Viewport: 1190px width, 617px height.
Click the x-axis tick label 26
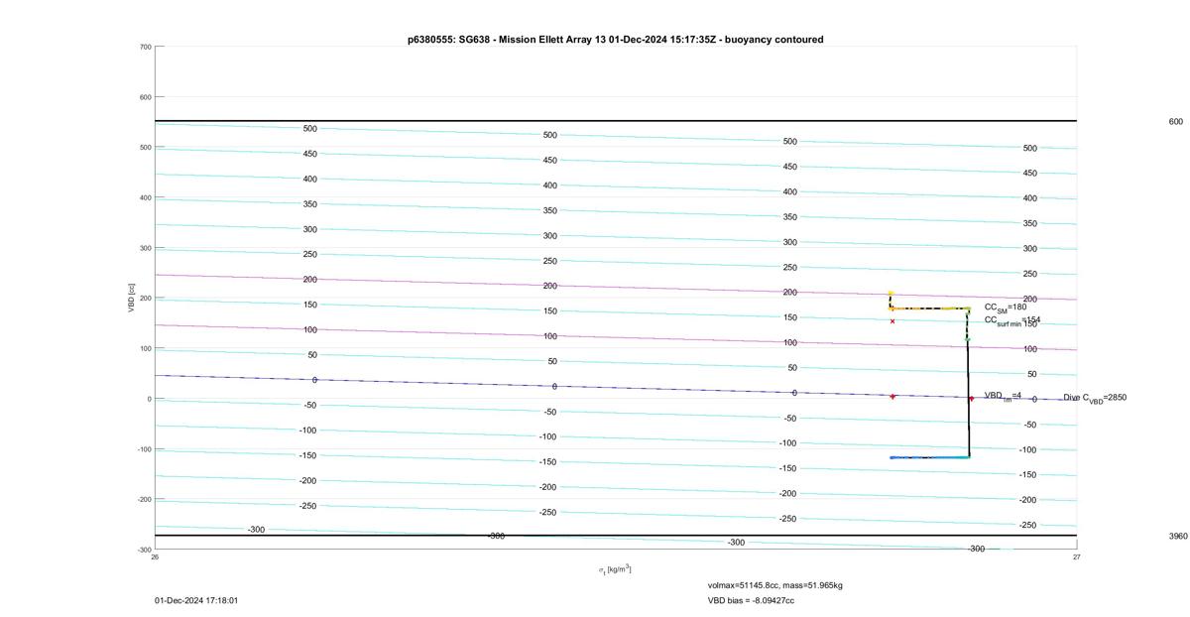coord(155,556)
